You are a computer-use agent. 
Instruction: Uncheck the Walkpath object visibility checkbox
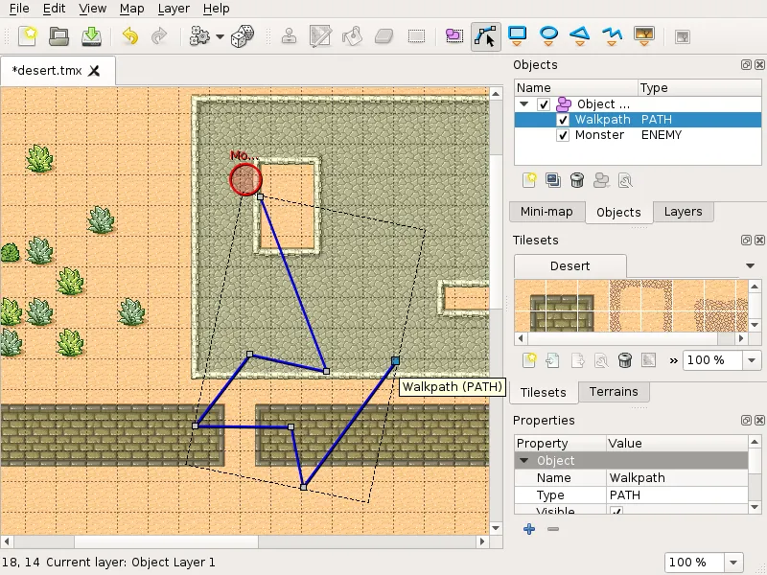[564, 120]
